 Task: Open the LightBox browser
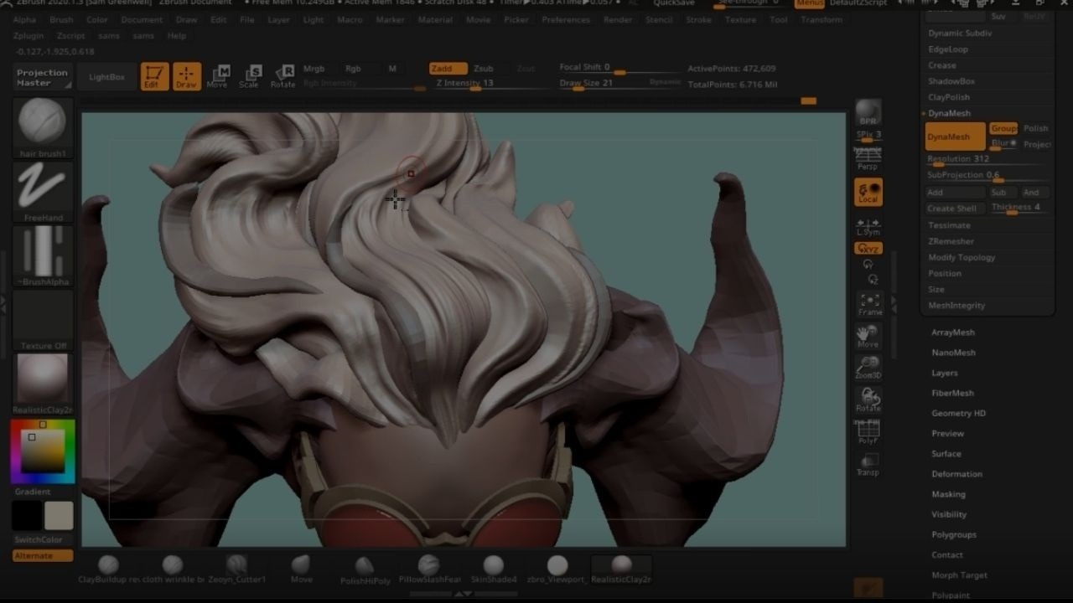[x=106, y=77]
